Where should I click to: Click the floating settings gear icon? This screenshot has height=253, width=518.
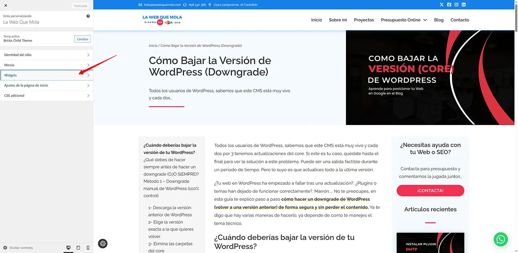point(103,243)
